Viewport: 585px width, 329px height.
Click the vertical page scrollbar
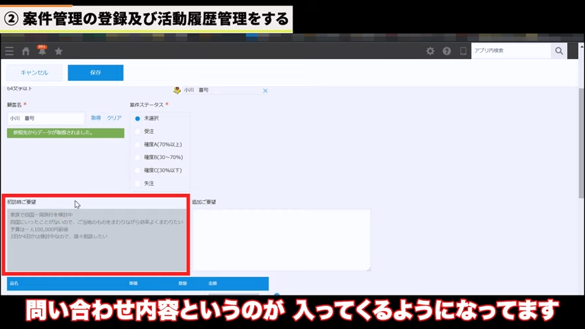pyautogui.click(x=582, y=144)
